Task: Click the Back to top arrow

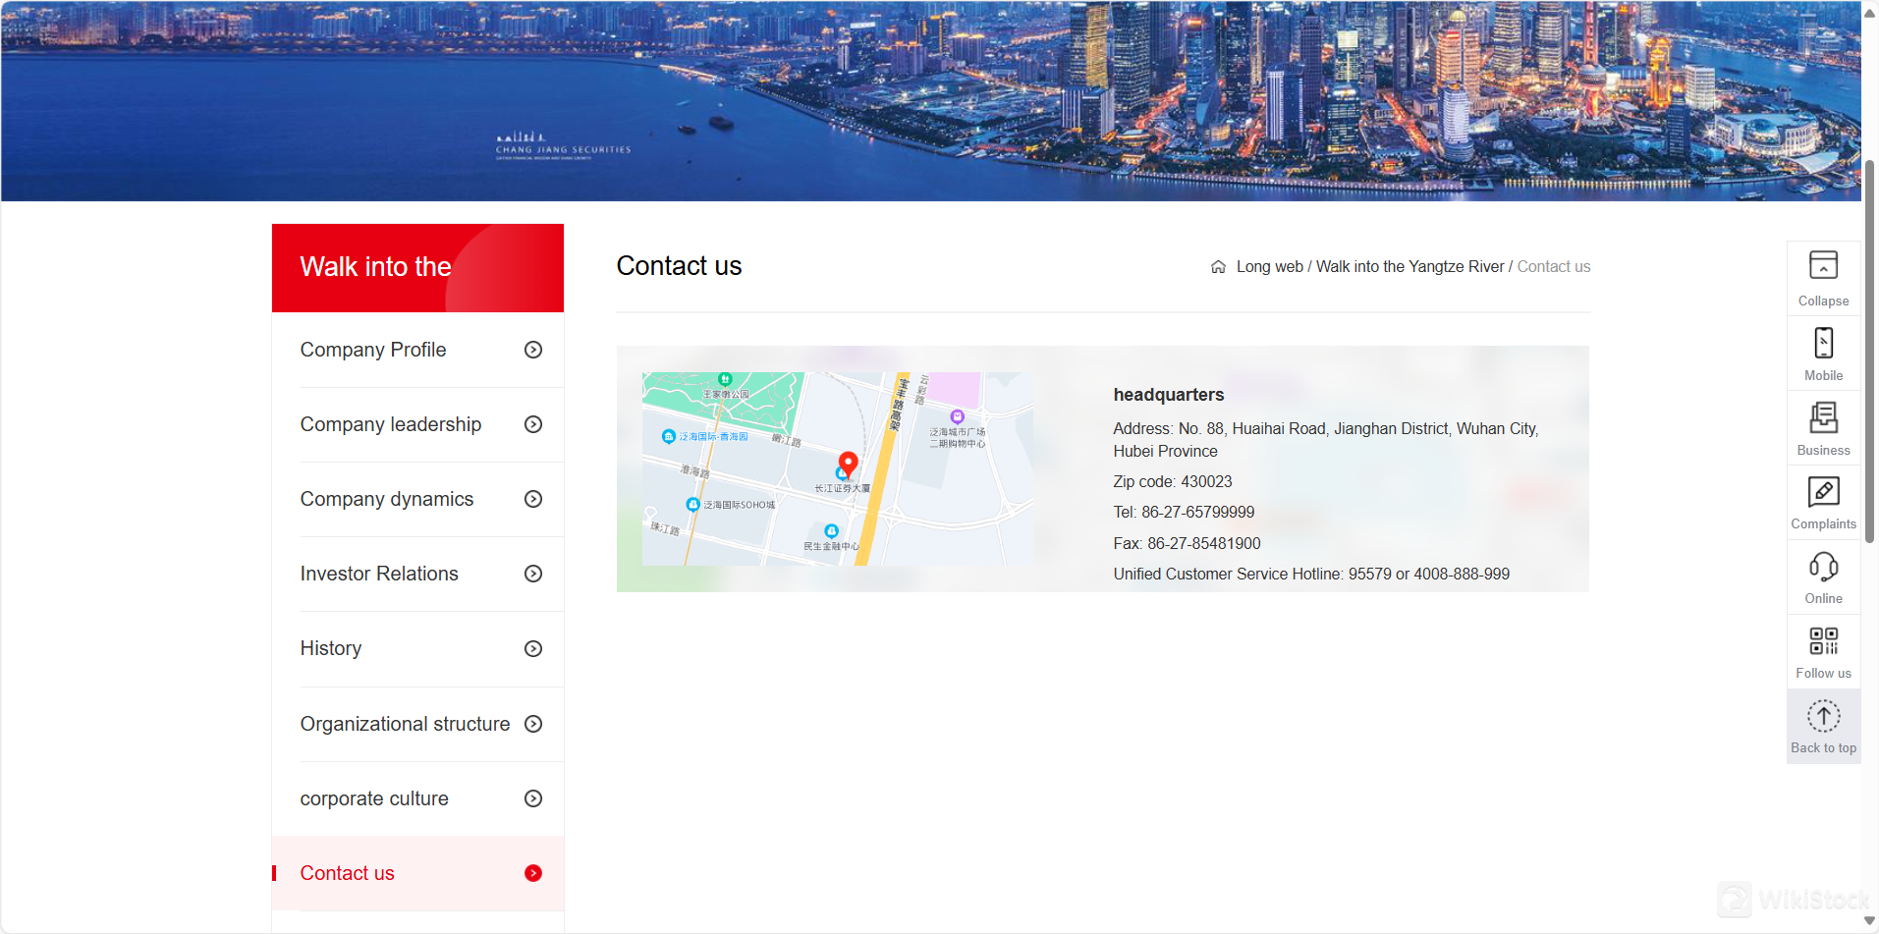Action: click(x=1823, y=717)
